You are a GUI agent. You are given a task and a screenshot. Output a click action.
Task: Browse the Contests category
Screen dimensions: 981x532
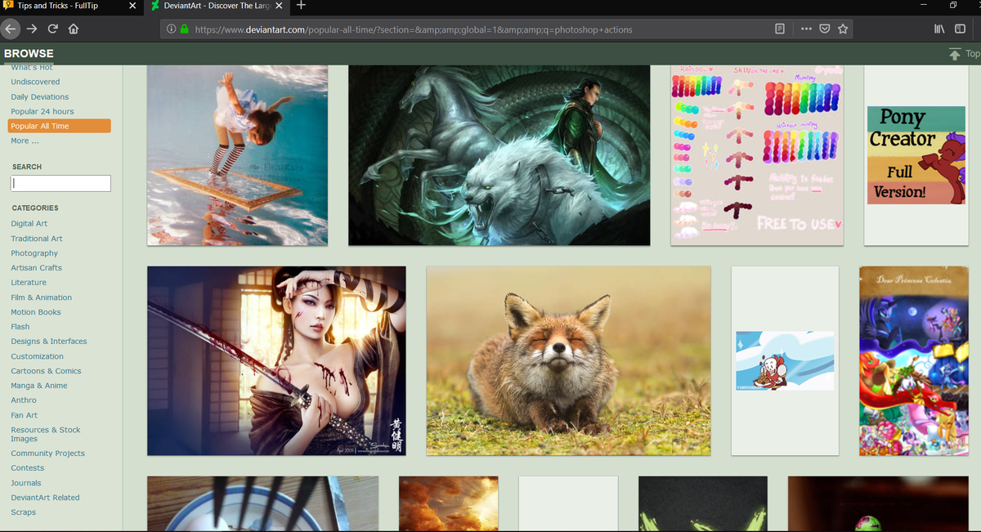tap(28, 468)
